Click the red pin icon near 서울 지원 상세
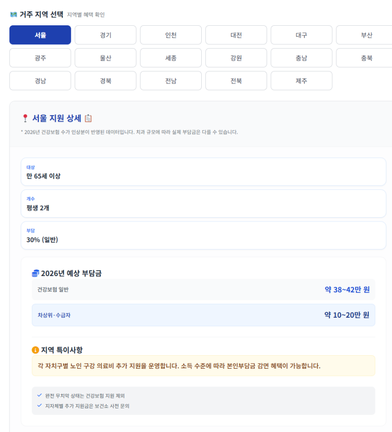Screen dimensions: 392x432 (25, 118)
